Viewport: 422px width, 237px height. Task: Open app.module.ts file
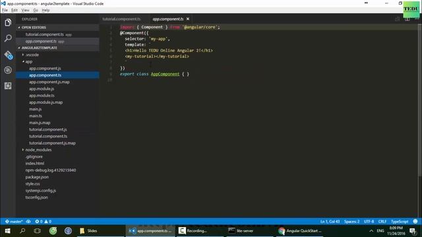pyautogui.click(x=42, y=95)
